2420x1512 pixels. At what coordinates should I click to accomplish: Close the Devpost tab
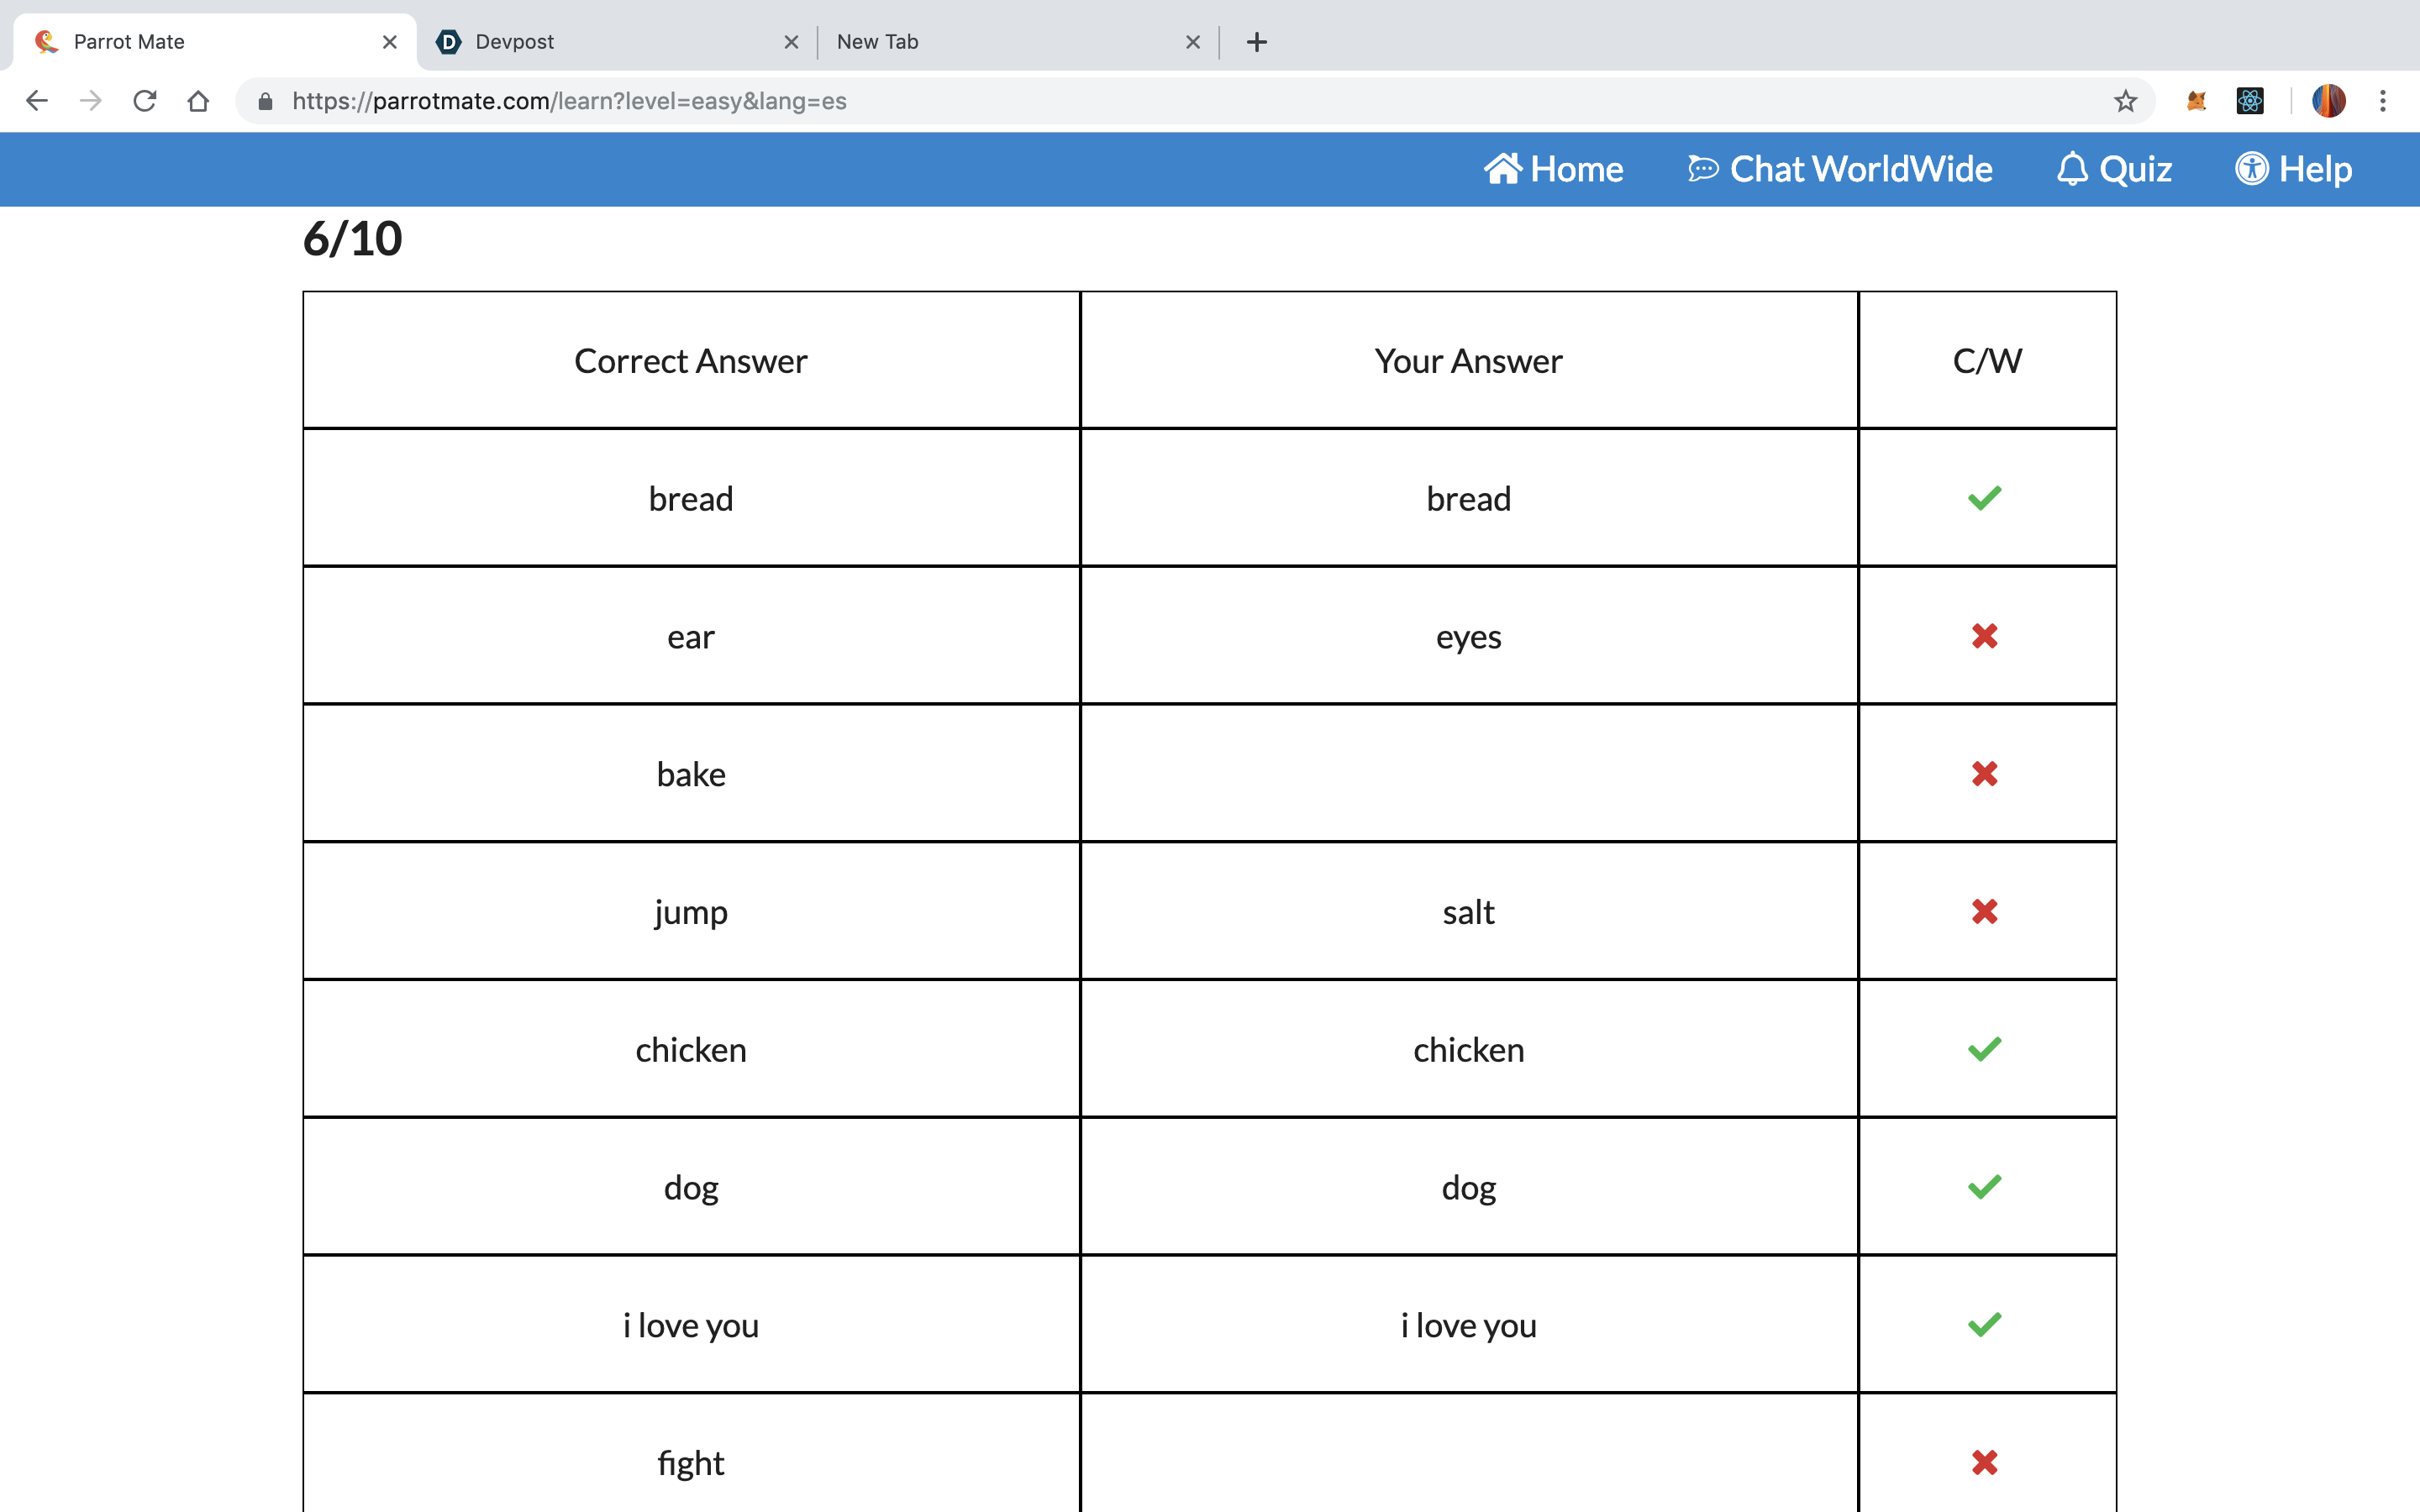791,42
